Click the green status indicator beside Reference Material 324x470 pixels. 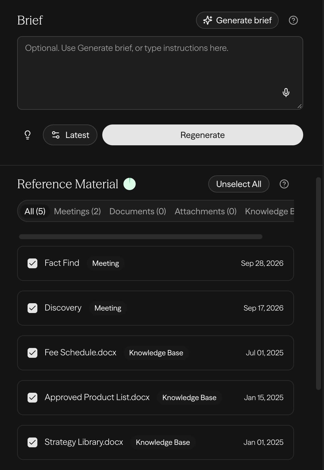click(x=129, y=184)
